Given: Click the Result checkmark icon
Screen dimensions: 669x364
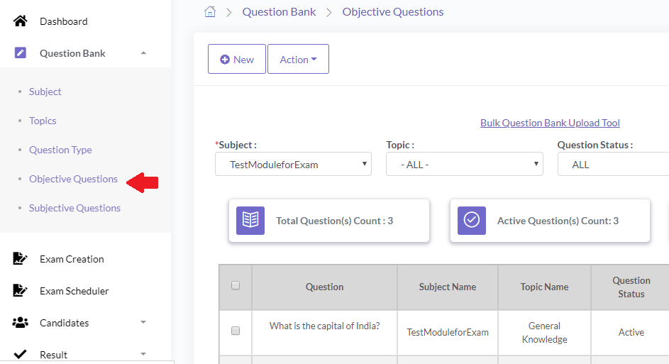Looking at the screenshot, I should pyautogui.click(x=20, y=354).
